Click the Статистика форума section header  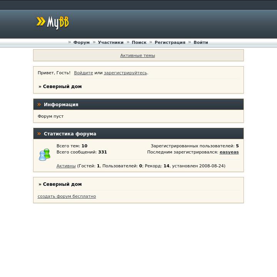click(x=138, y=134)
